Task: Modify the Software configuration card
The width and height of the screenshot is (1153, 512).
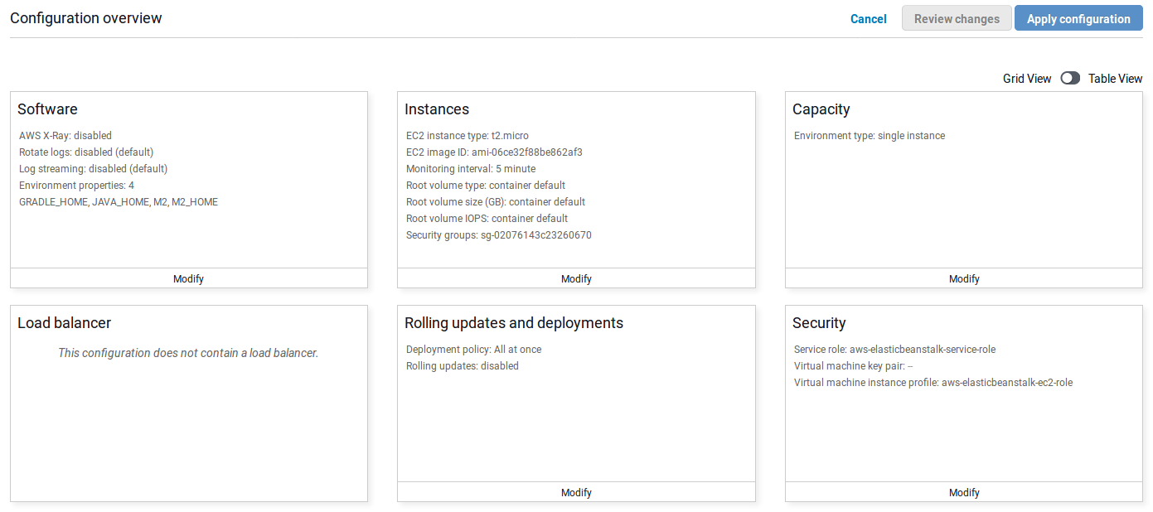Action: coord(188,278)
